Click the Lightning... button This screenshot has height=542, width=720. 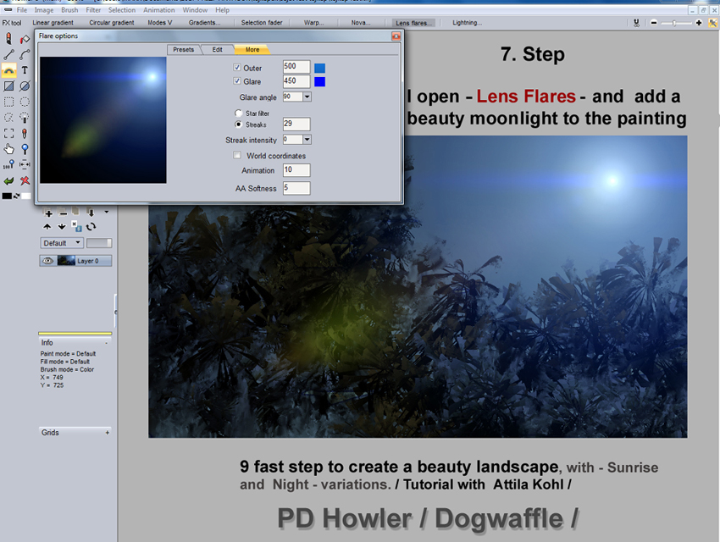[x=467, y=23]
